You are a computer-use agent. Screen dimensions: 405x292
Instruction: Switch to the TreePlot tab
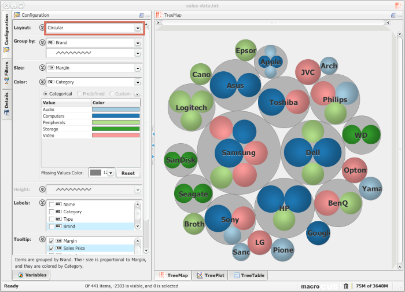(210, 276)
